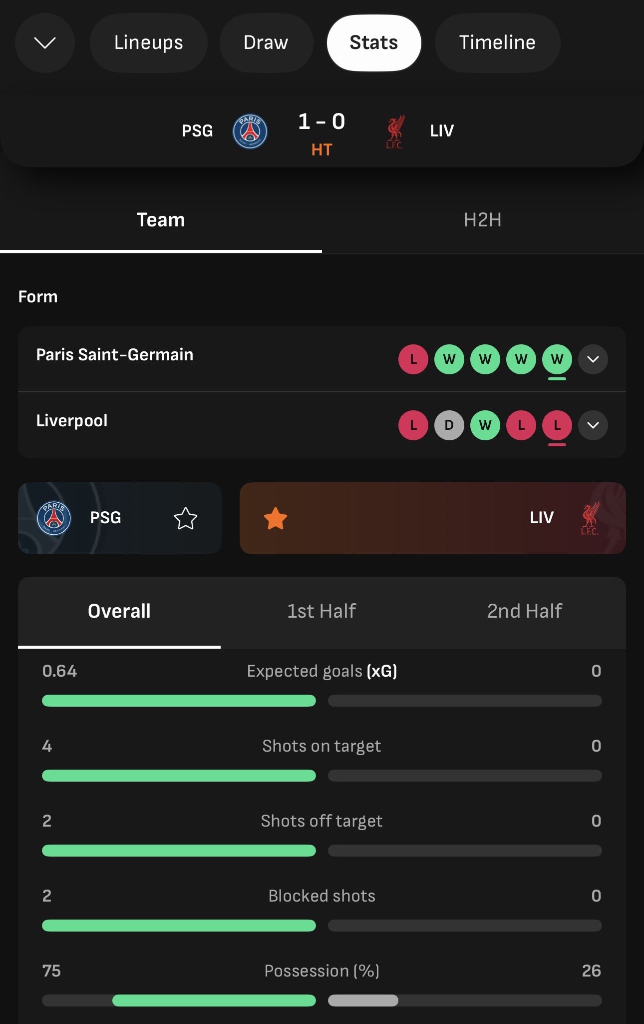Click the Liverpool logo in the favorite card
This screenshot has height=1024, width=644.
pos(590,518)
